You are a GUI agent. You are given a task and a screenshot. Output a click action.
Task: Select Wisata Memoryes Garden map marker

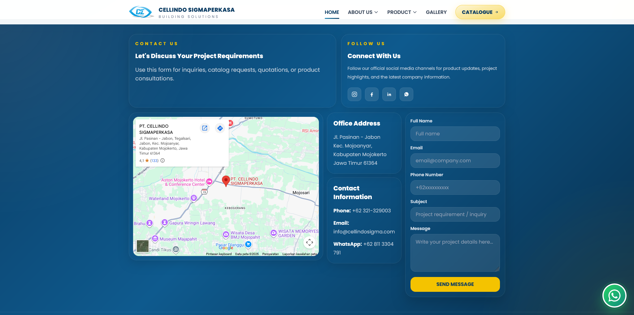tap(274, 233)
